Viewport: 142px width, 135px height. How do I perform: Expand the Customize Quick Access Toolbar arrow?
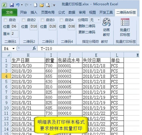pos(54,5)
